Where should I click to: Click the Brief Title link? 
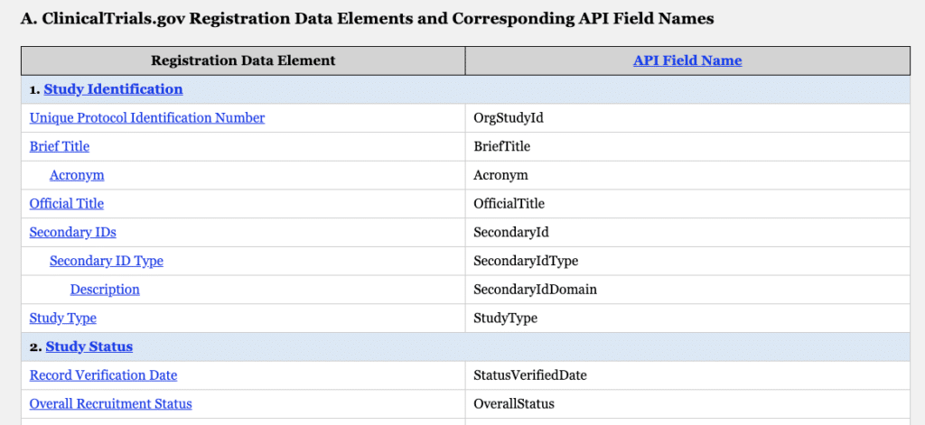60,146
